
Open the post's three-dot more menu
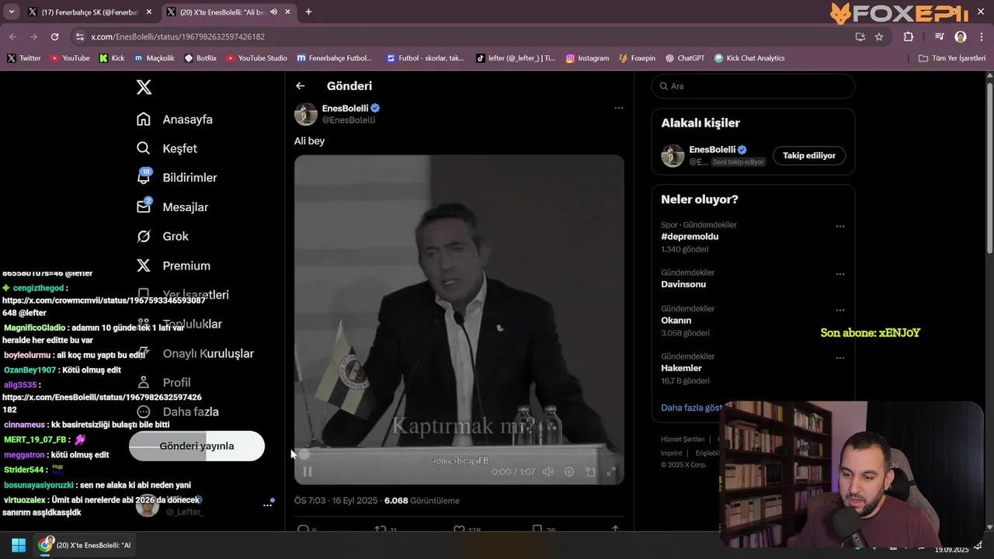[x=619, y=108]
